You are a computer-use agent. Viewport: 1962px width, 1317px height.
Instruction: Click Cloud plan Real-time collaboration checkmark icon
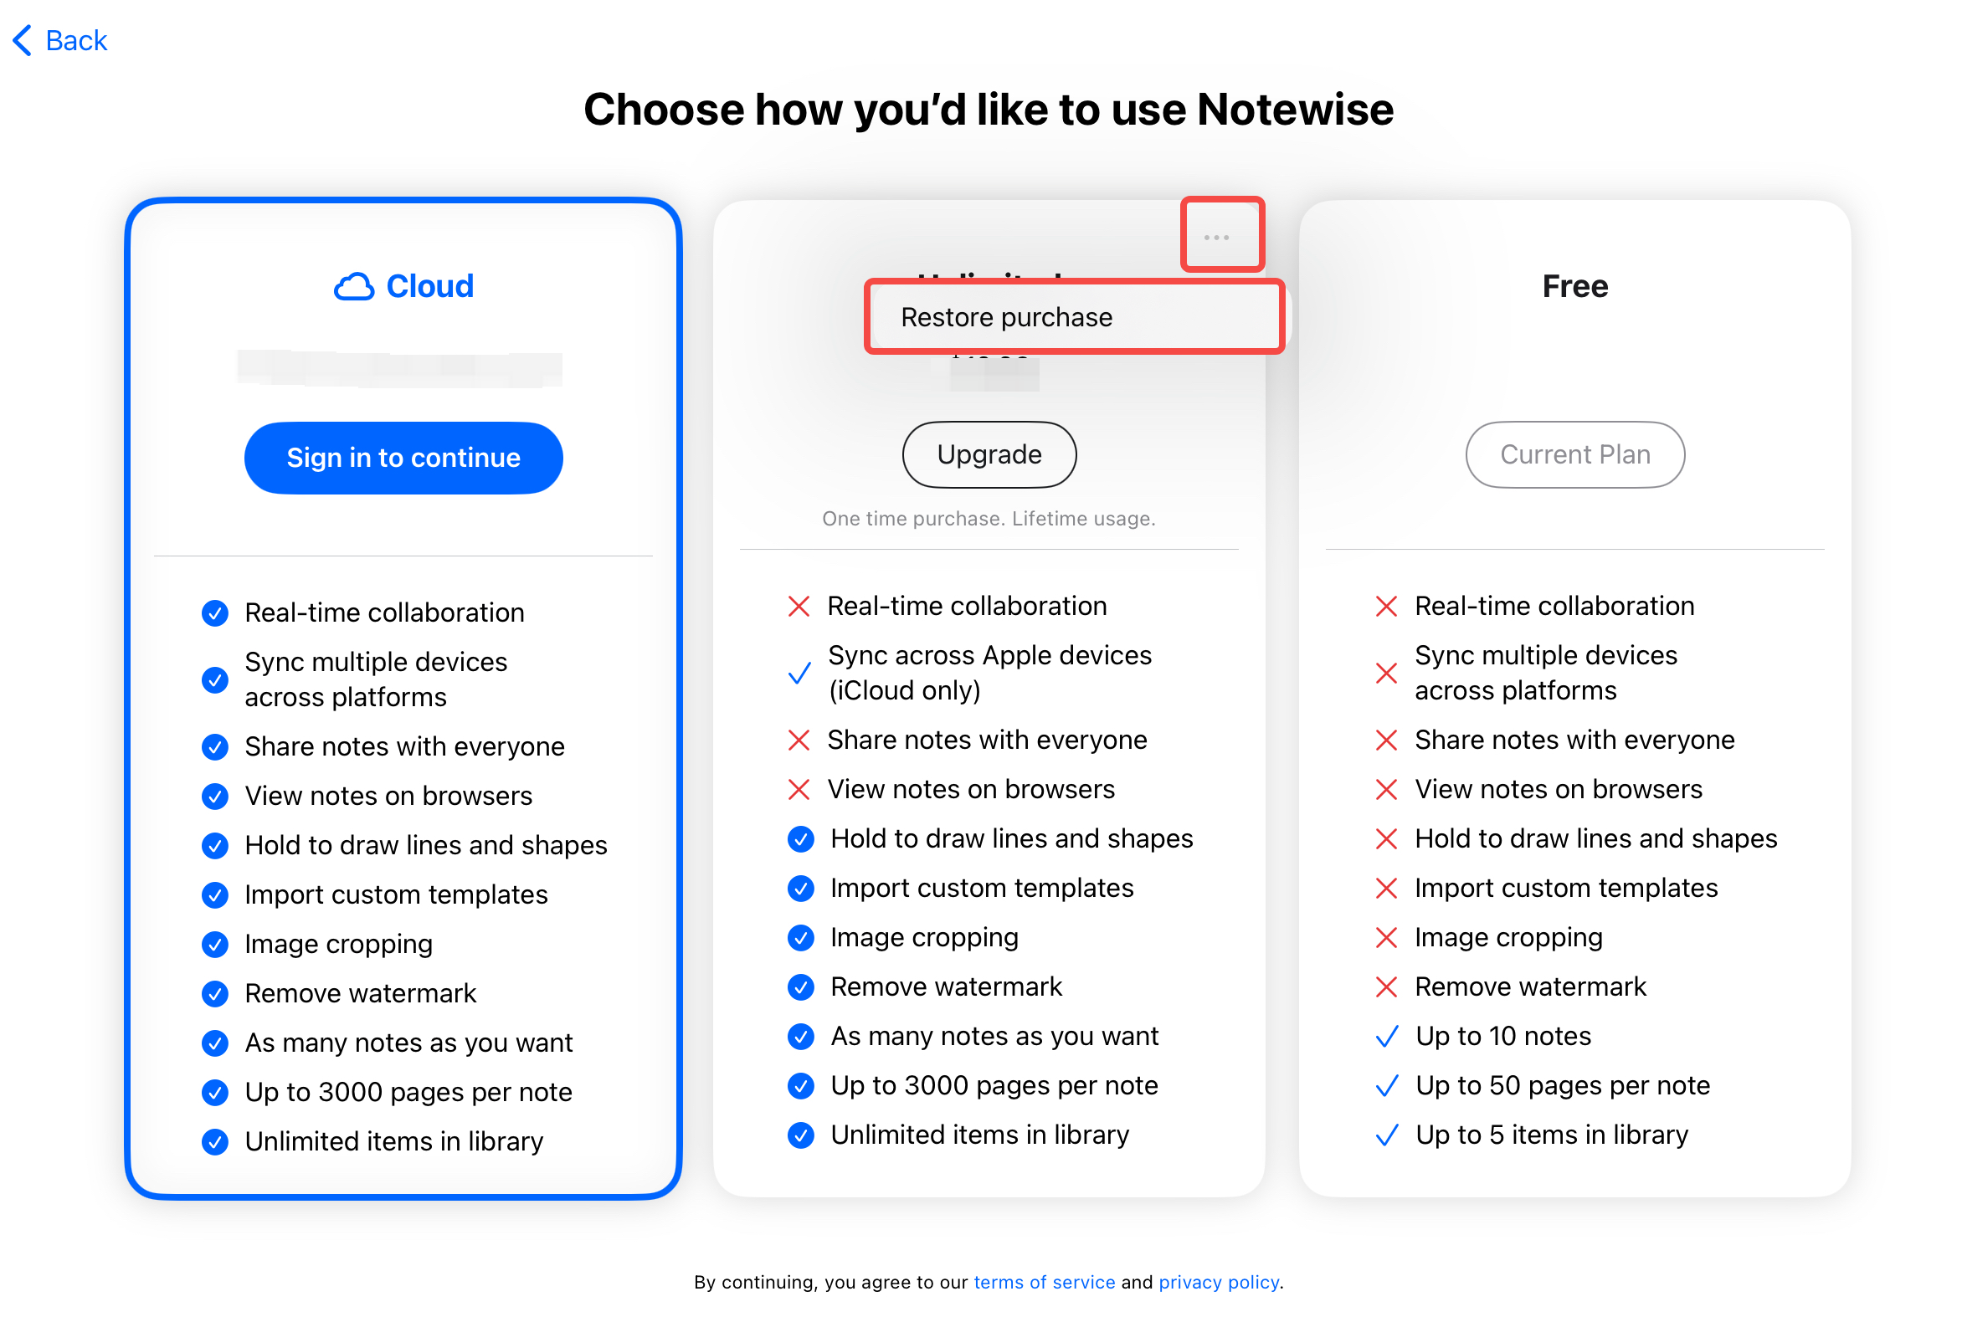215,613
